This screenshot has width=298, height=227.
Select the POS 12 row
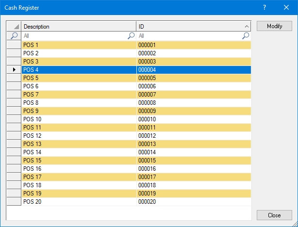78,136
